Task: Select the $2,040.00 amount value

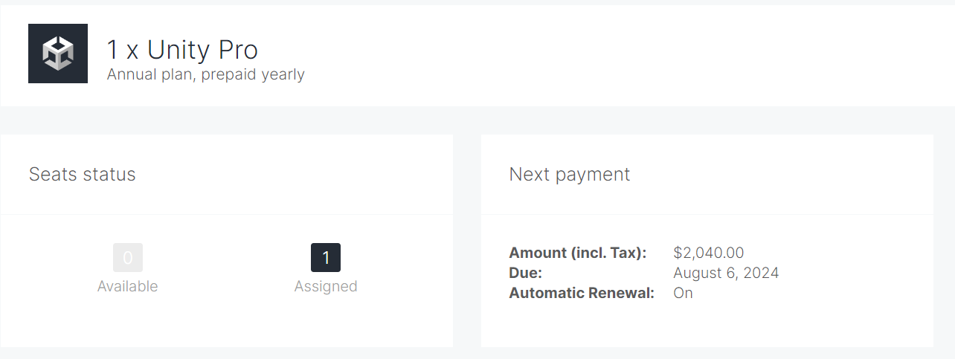Action: 709,253
